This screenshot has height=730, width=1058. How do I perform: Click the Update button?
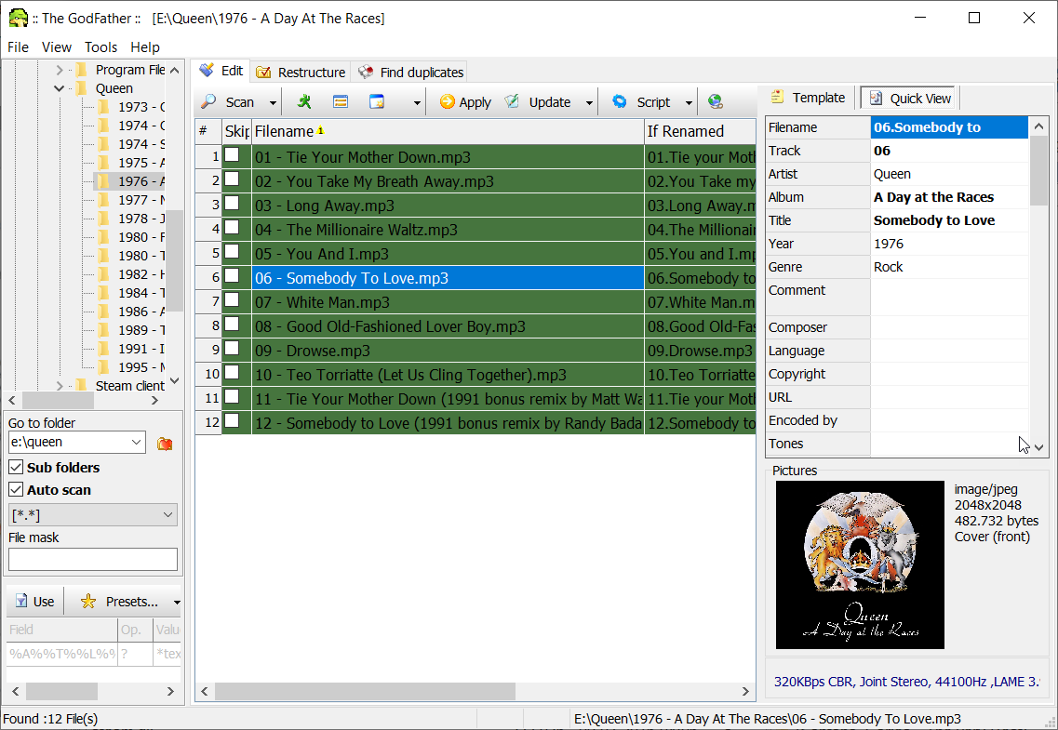[x=539, y=101]
